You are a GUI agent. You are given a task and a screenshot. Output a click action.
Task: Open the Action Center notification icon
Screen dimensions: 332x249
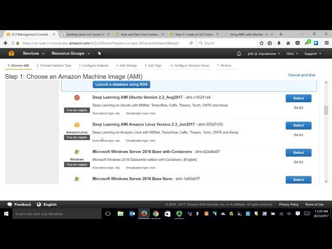(x=297, y=214)
